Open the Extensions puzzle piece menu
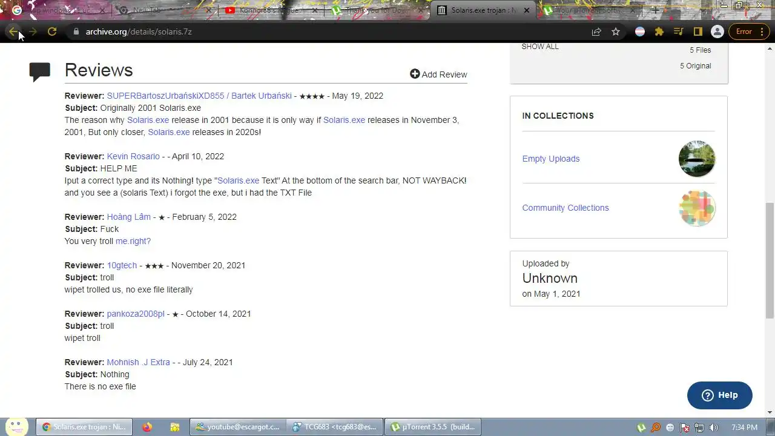 [659, 31]
